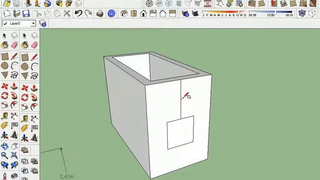Click the Zoom Extents tool

(14, 155)
